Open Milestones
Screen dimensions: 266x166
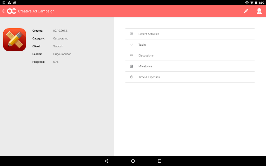click(x=190, y=66)
